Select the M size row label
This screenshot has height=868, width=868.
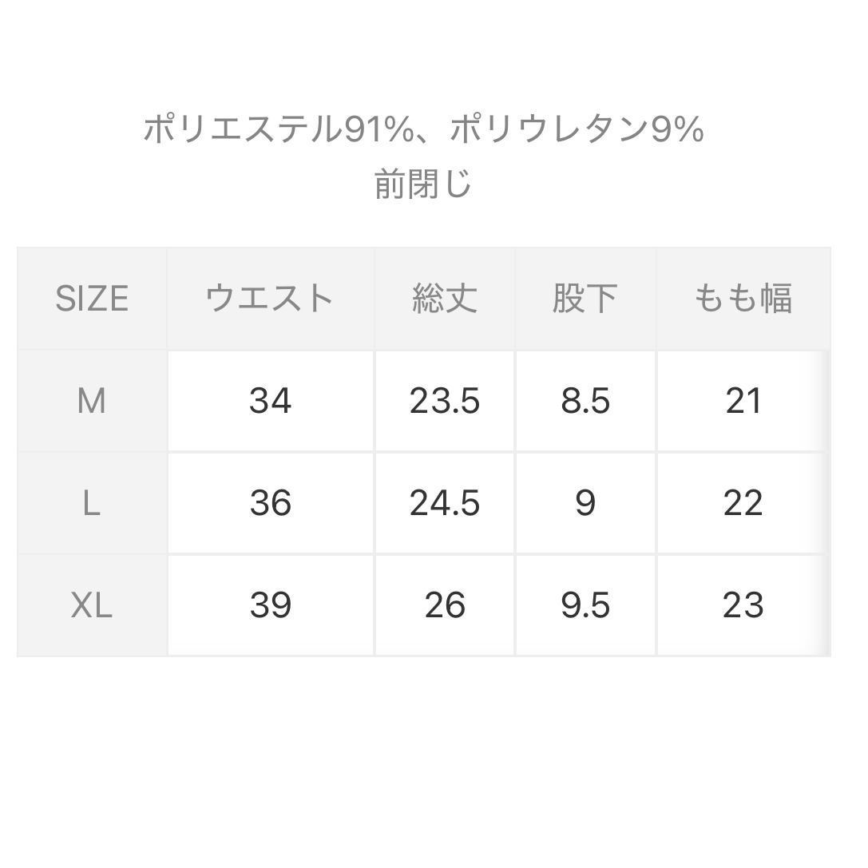92,401
